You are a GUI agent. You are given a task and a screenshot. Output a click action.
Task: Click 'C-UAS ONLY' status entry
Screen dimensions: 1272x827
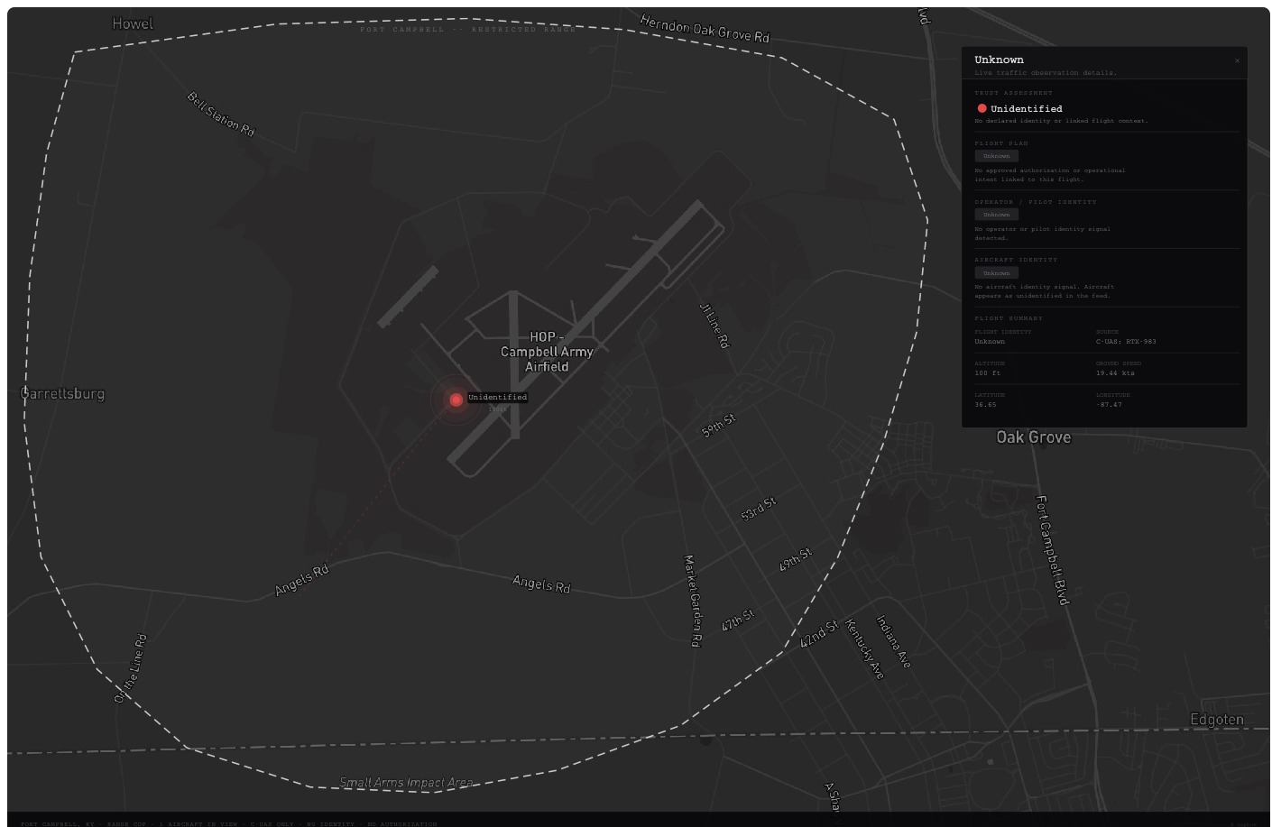tap(272, 824)
